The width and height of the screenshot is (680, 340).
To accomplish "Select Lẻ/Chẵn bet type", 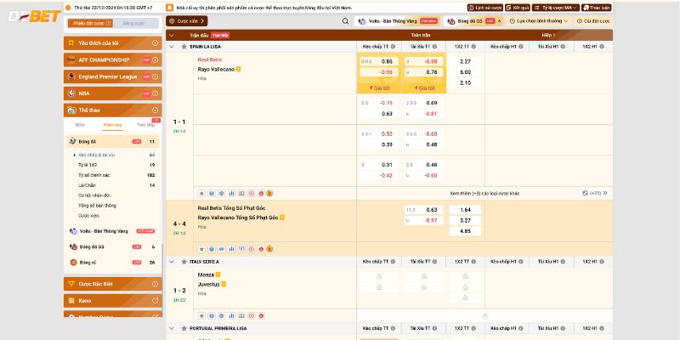I will click(87, 185).
